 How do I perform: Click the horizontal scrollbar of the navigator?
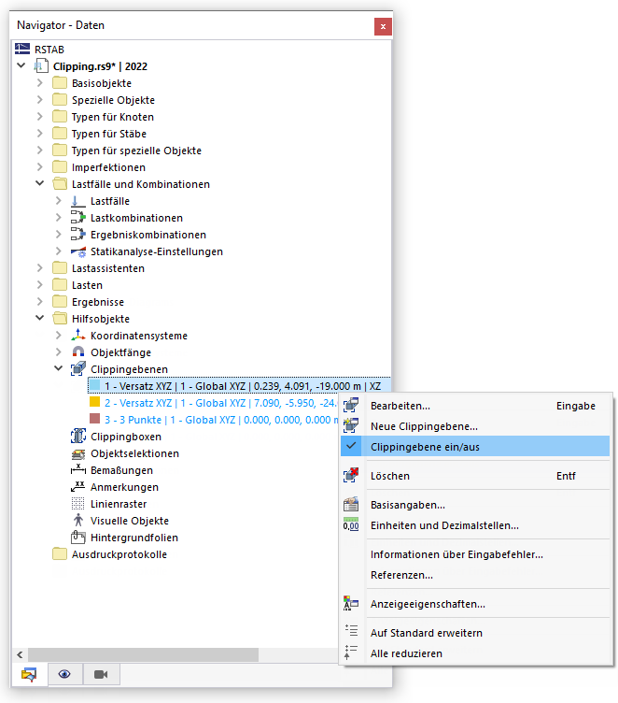(x=142, y=654)
